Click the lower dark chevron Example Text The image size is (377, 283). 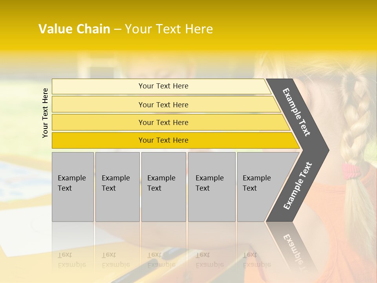point(298,186)
